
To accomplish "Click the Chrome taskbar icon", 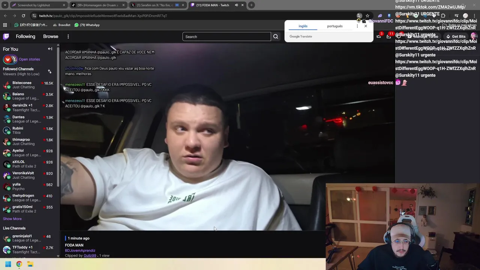I will (19, 264).
